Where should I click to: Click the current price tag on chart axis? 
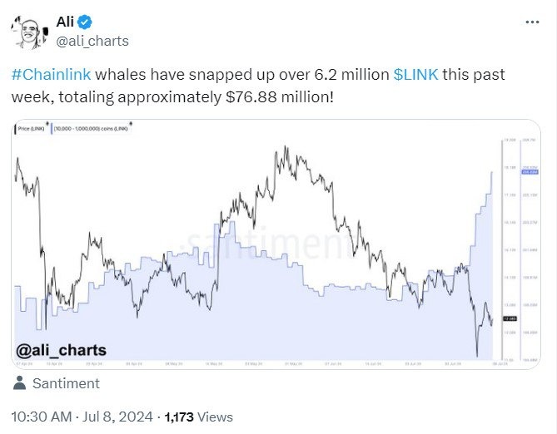(509, 318)
